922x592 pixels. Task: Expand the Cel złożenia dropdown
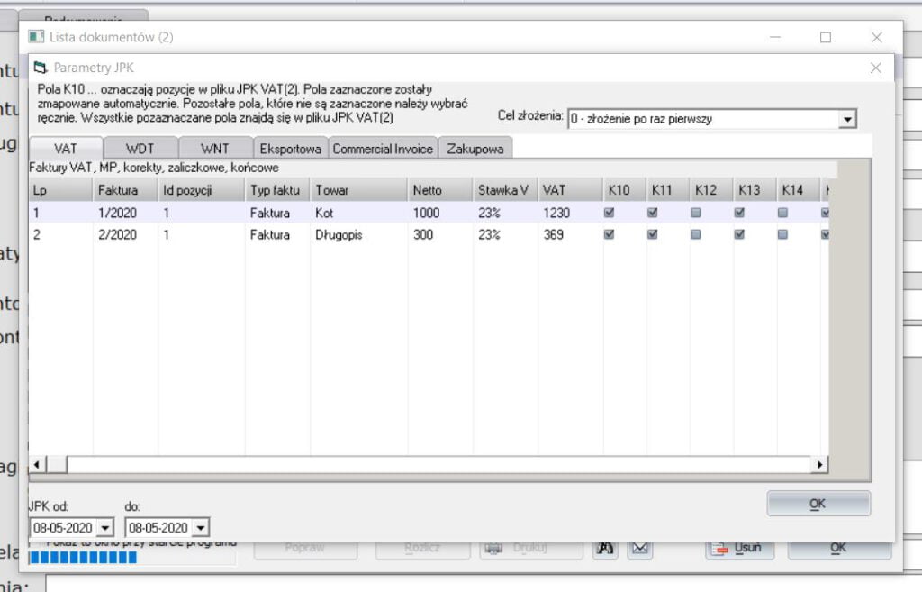[x=846, y=119]
